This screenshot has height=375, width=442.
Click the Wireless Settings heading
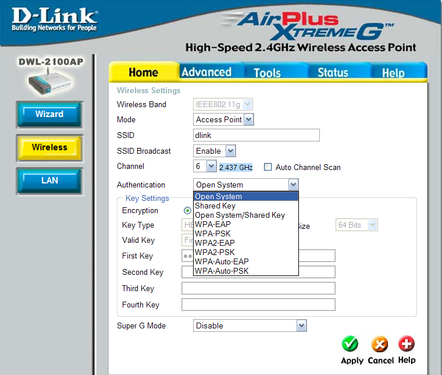pos(148,91)
